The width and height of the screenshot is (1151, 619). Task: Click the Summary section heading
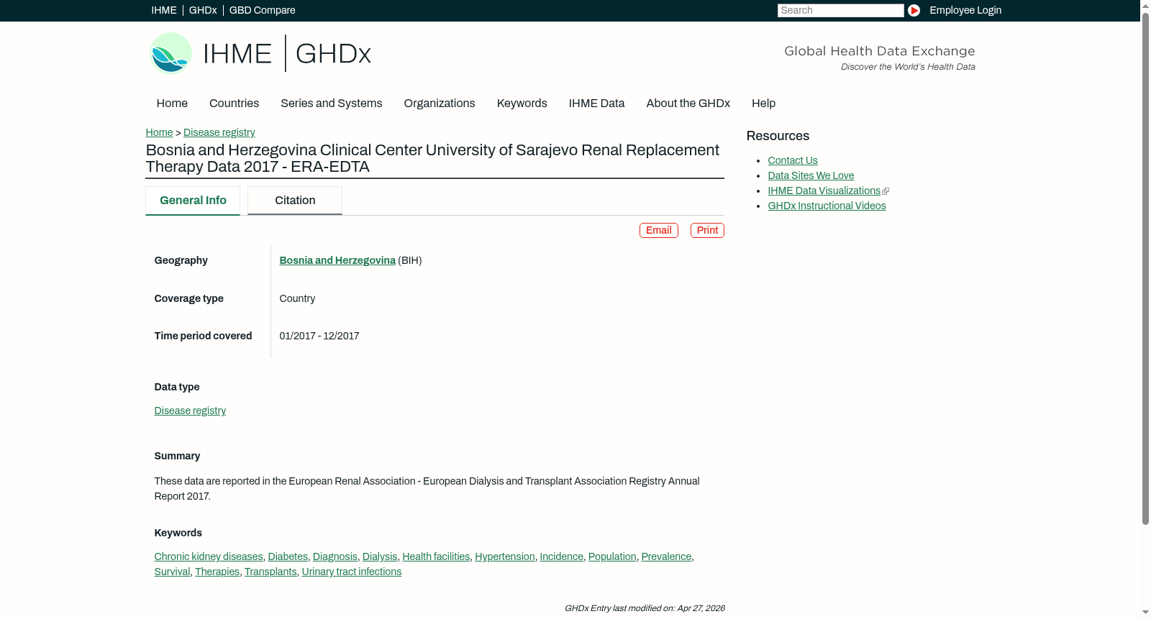pos(177,457)
